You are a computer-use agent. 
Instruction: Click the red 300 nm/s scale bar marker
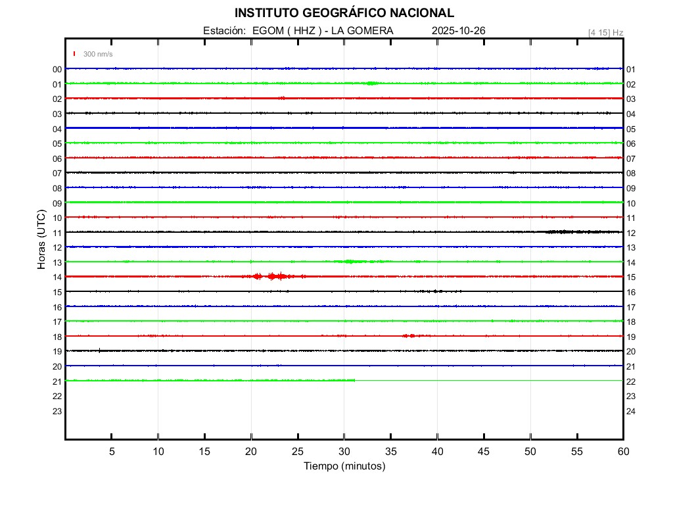tap(75, 54)
